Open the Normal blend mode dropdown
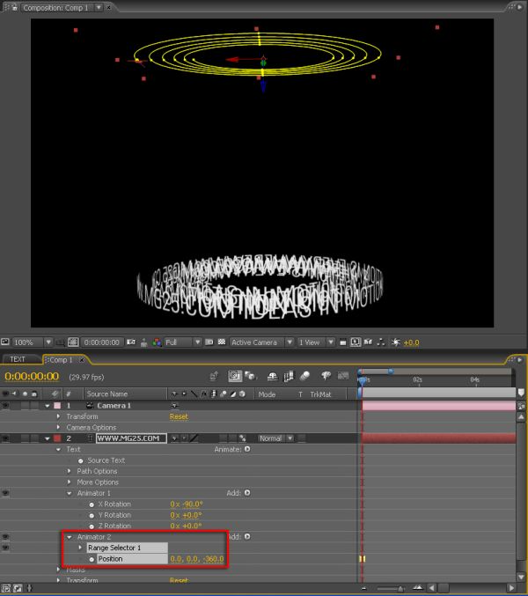This screenshot has width=528, height=596. (x=276, y=438)
